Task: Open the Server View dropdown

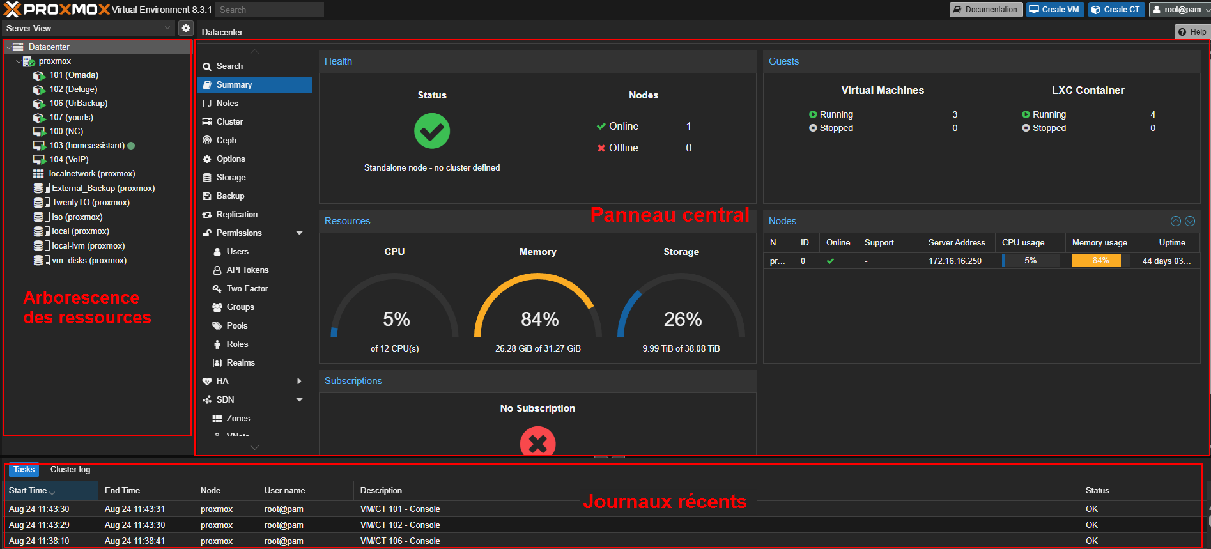Action: [167, 28]
